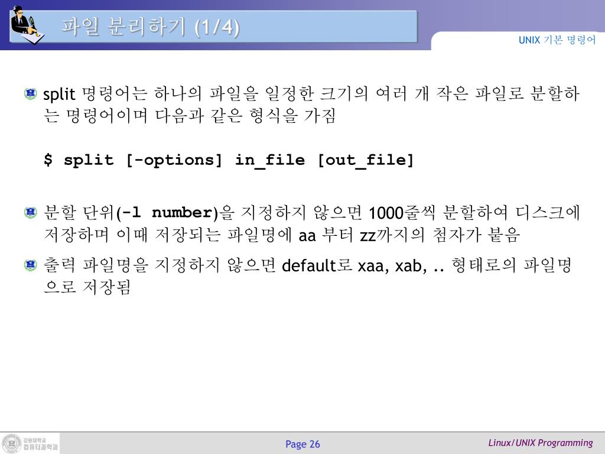Click the text 'aa 부터 zz까지의'
Screen dimensions: 605x454
pos(361,235)
